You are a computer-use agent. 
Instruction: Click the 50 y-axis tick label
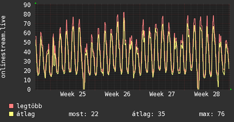(27, 43)
